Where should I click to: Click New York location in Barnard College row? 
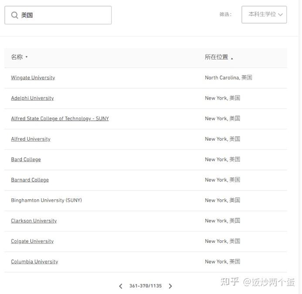[222, 180]
